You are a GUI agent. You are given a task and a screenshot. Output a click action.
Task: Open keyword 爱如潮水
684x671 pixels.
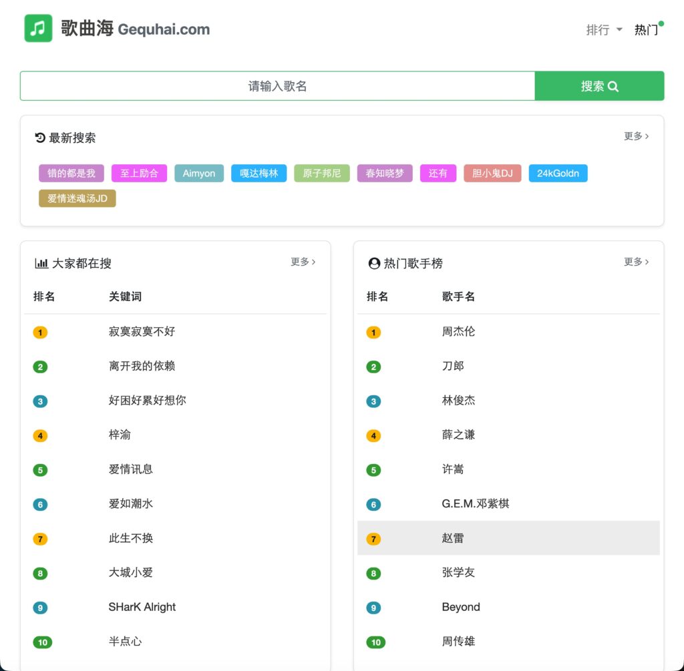click(x=131, y=503)
